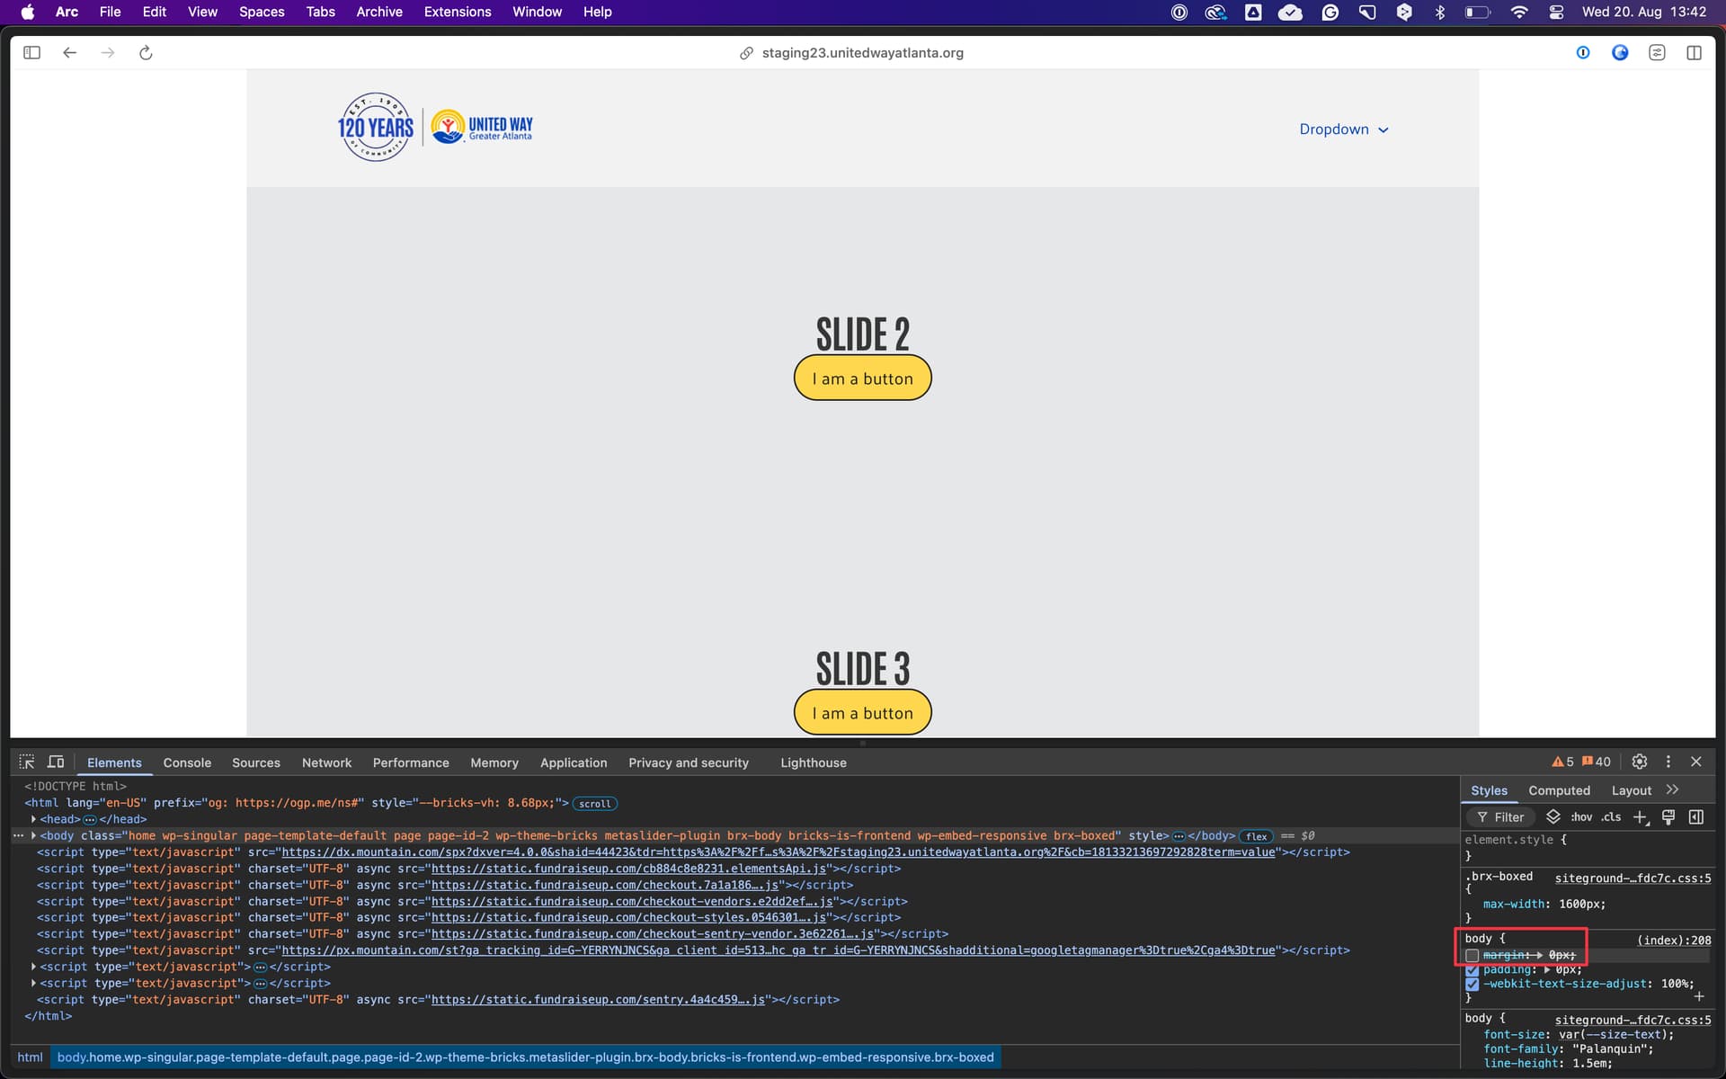The width and height of the screenshot is (1726, 1079).
Task: Click the link icon in the address bar
Action: (746, 53)
